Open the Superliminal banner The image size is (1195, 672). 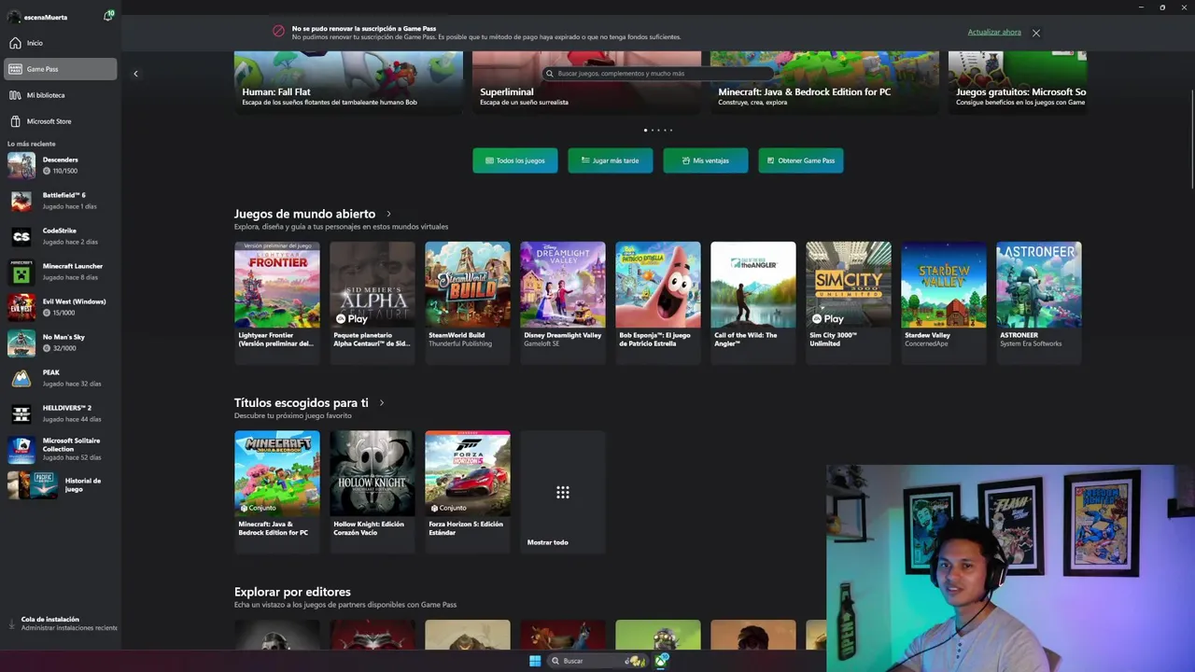coord(586,82)
